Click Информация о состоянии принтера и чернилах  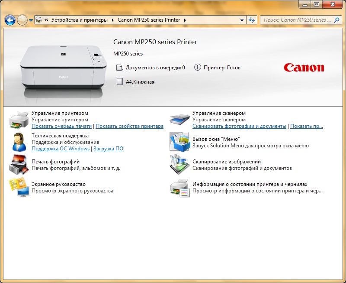tap(250, 184)
